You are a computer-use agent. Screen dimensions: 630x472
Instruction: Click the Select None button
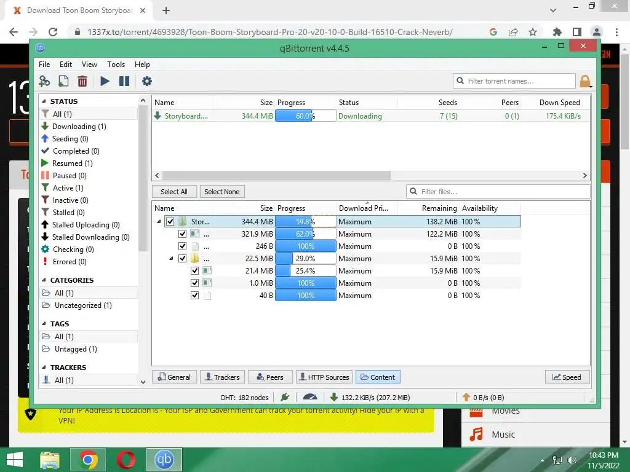221,192
